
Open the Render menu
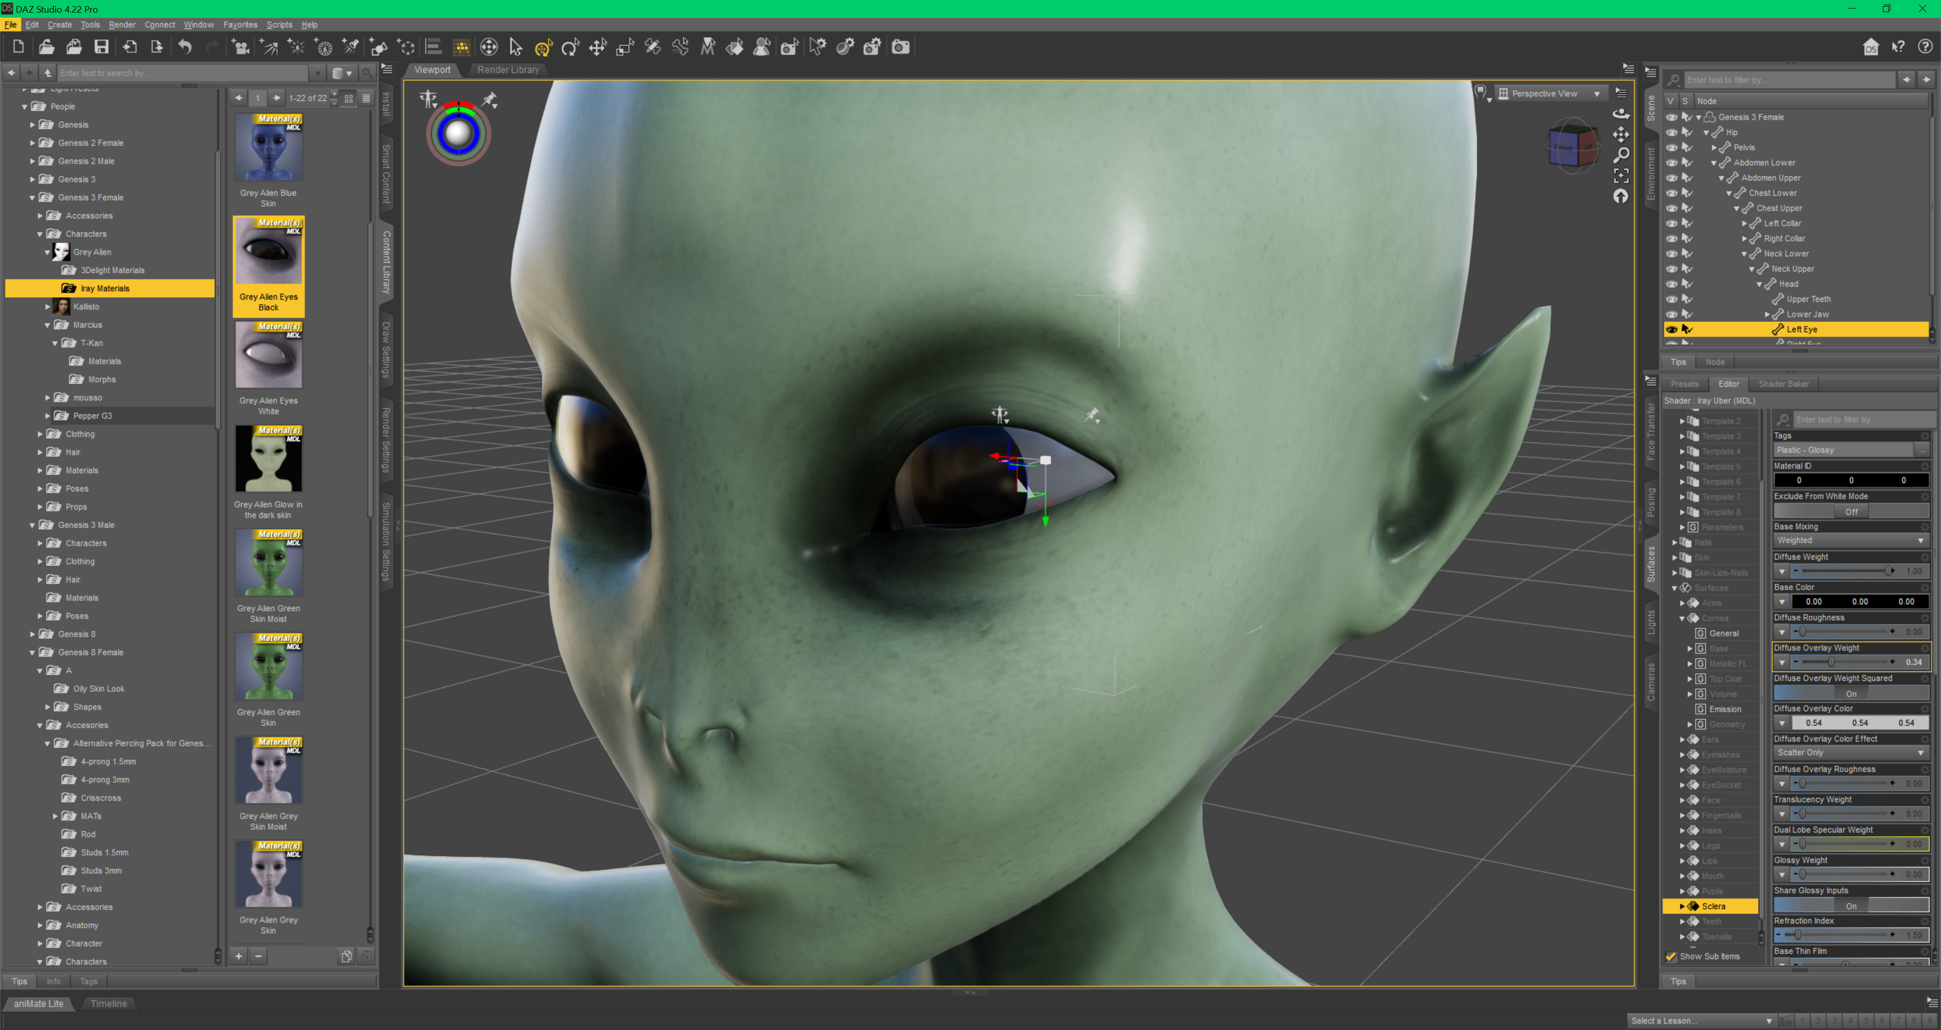pos(122,25)
